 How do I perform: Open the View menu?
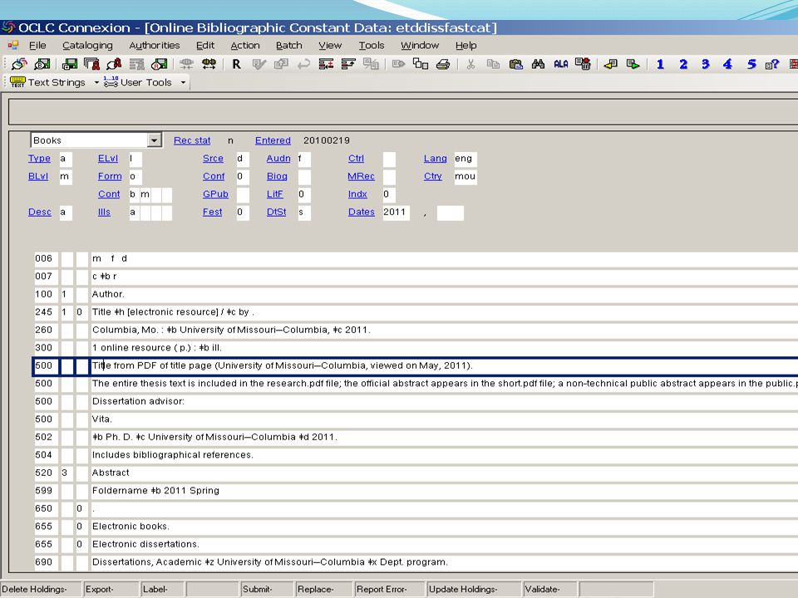(330, 45)
